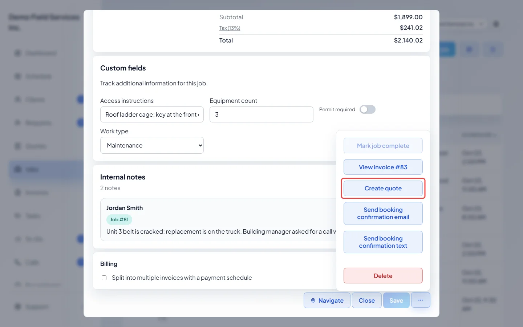
Task: Open the ellipsis more-actions button
Action: (x=421, y=300)
